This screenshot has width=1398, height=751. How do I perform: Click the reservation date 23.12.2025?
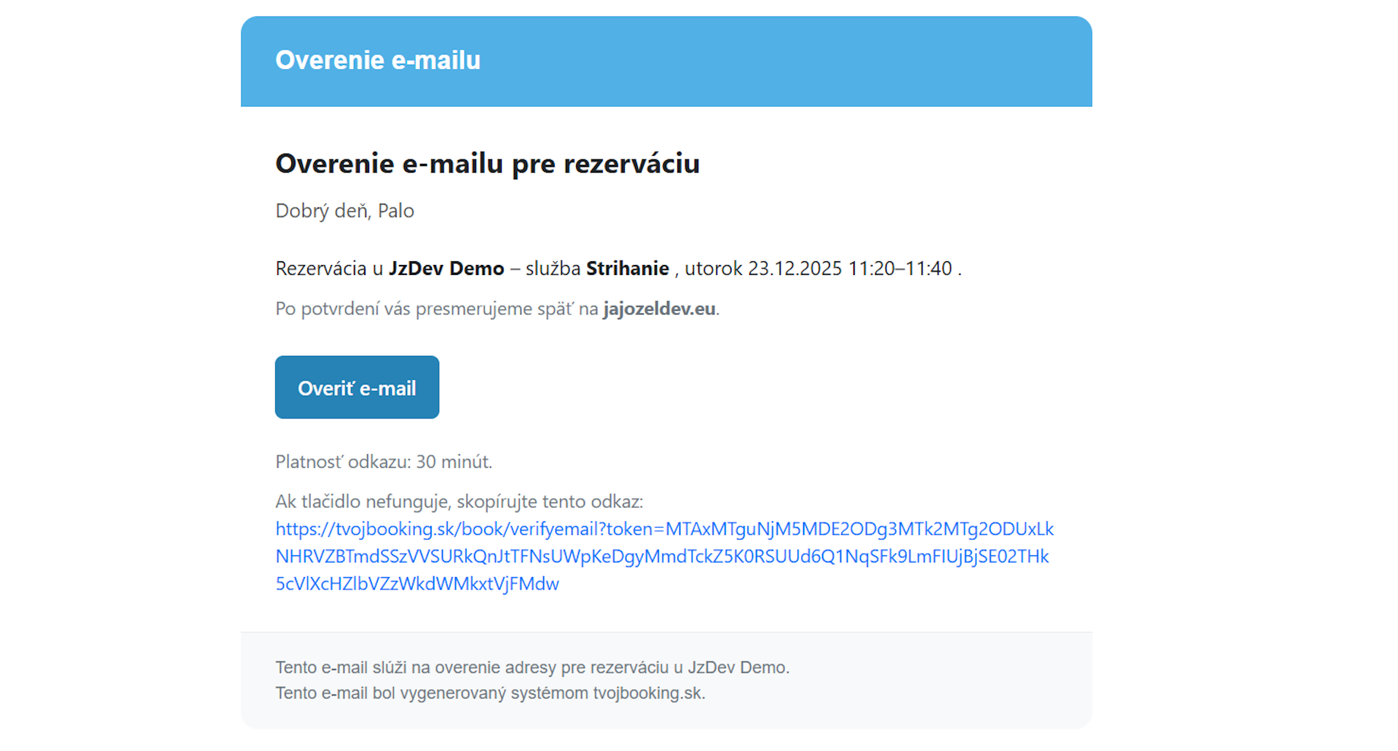tap(794, 269)
